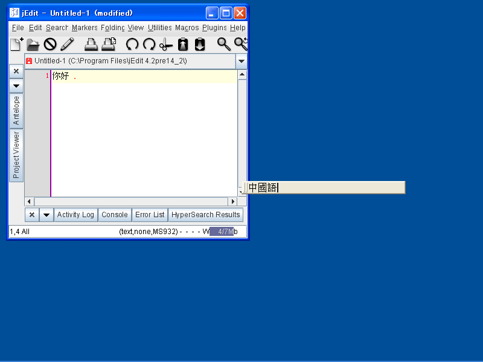Click the horizontal scrollbar left arrow
Screen dimensions: 483x362
[29, 202]
